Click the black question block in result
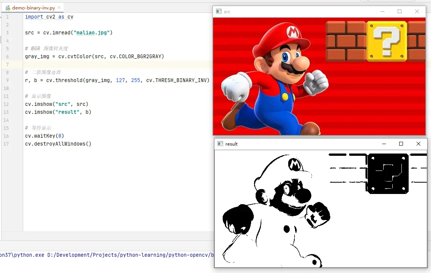This screenshot has height=273, width=431. point(387,174)
